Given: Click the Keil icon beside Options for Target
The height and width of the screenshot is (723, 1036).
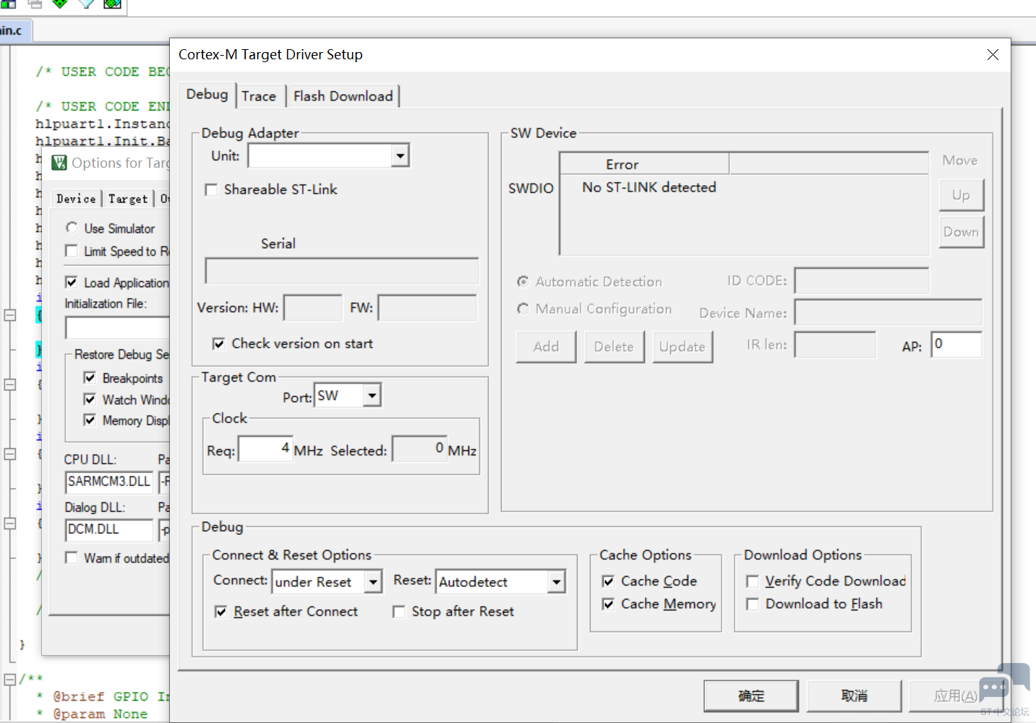Looking at the screenshot, I should click(x=59, y=163).
